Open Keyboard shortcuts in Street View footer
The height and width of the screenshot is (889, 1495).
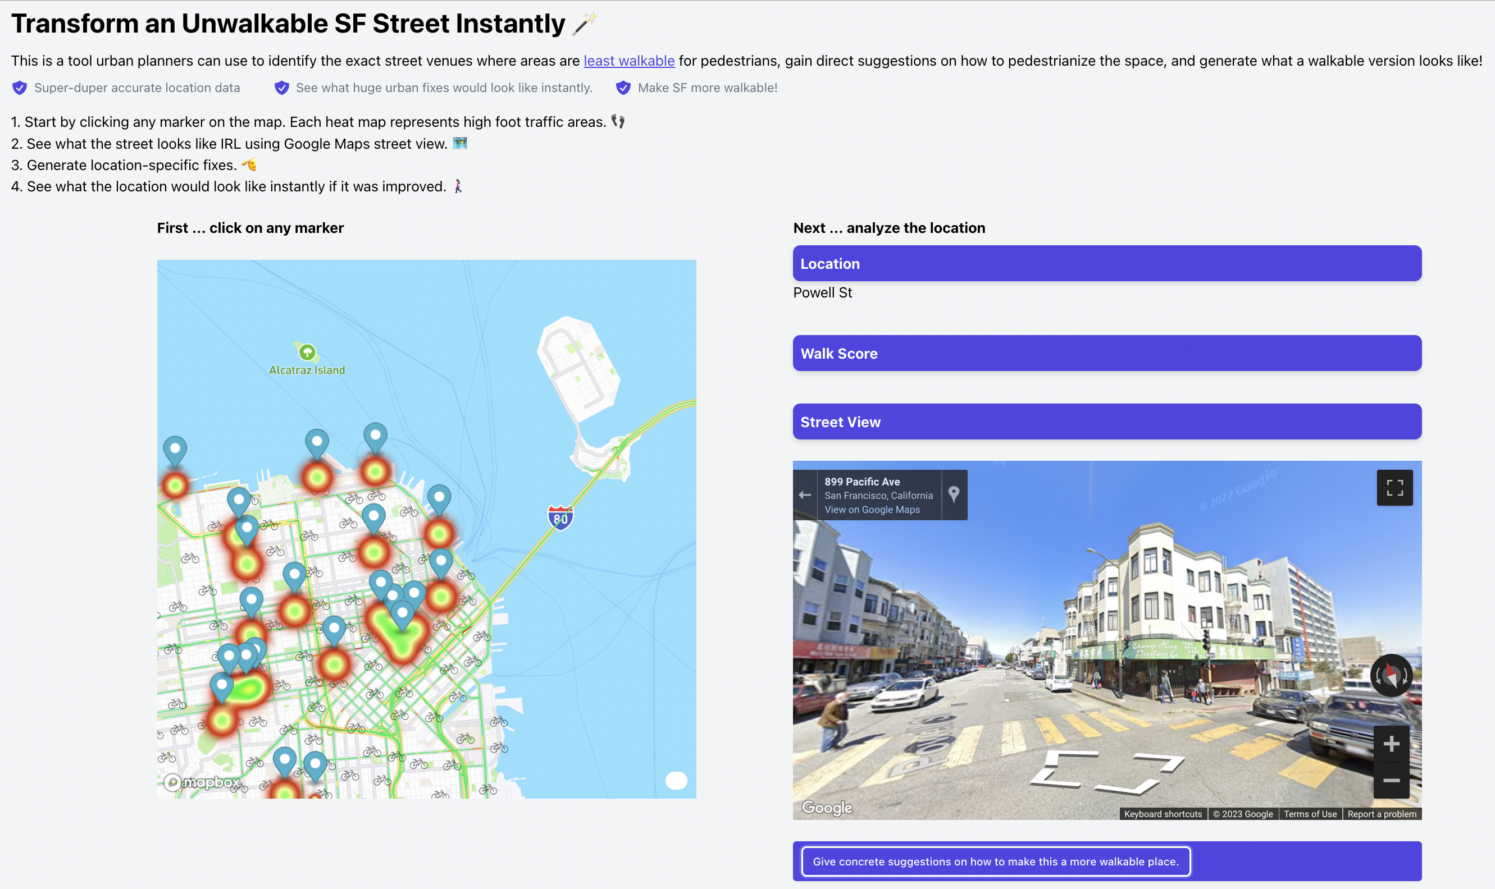tap(1163, 814)
